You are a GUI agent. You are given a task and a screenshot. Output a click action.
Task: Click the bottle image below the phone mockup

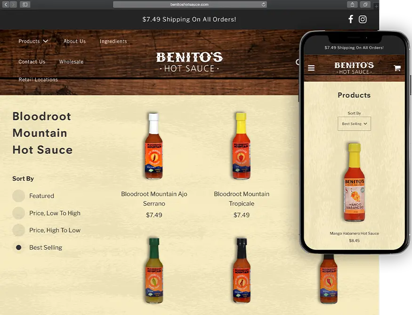[x=329, y=279]
